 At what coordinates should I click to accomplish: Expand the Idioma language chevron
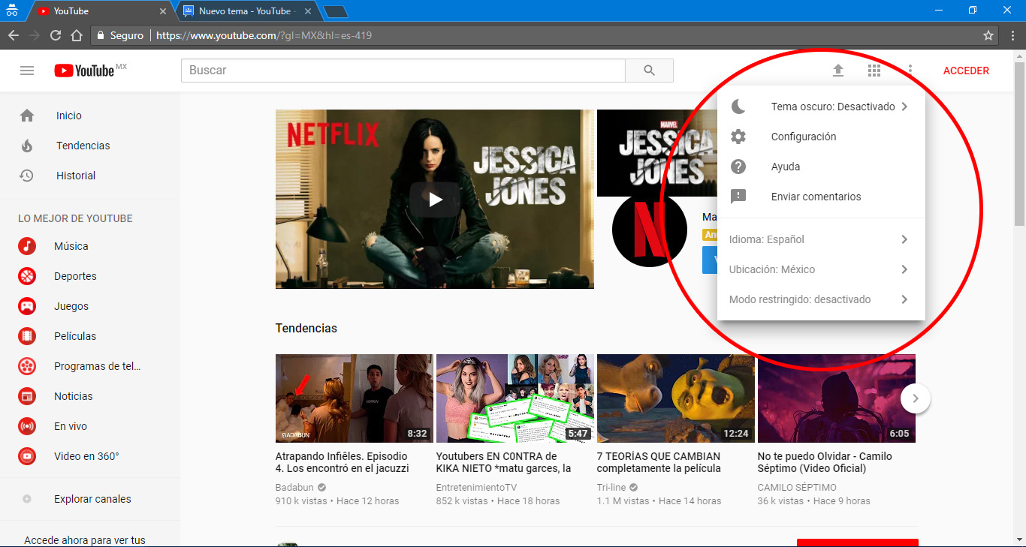coord(904,239)
